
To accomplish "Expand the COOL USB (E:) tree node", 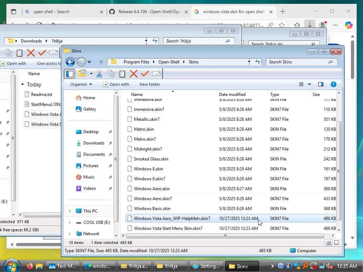I will click(x=70, y=222).
